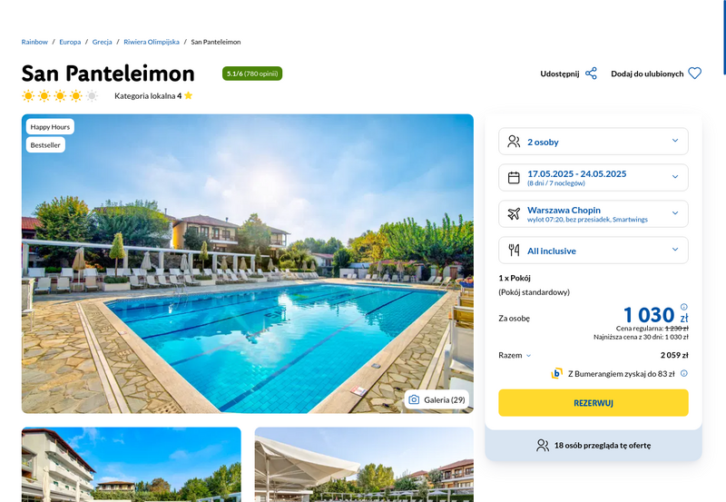Click the info icon next to the Bumerang offer
This screenshot has height=502, width=726.
pyautogui.click(x=684, y=373)
